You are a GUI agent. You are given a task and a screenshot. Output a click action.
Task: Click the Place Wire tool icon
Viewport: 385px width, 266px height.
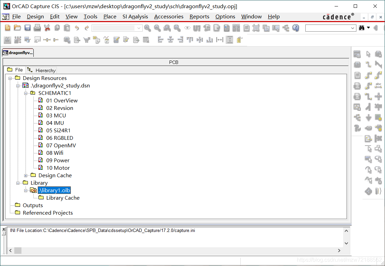(x=368, y=65)
